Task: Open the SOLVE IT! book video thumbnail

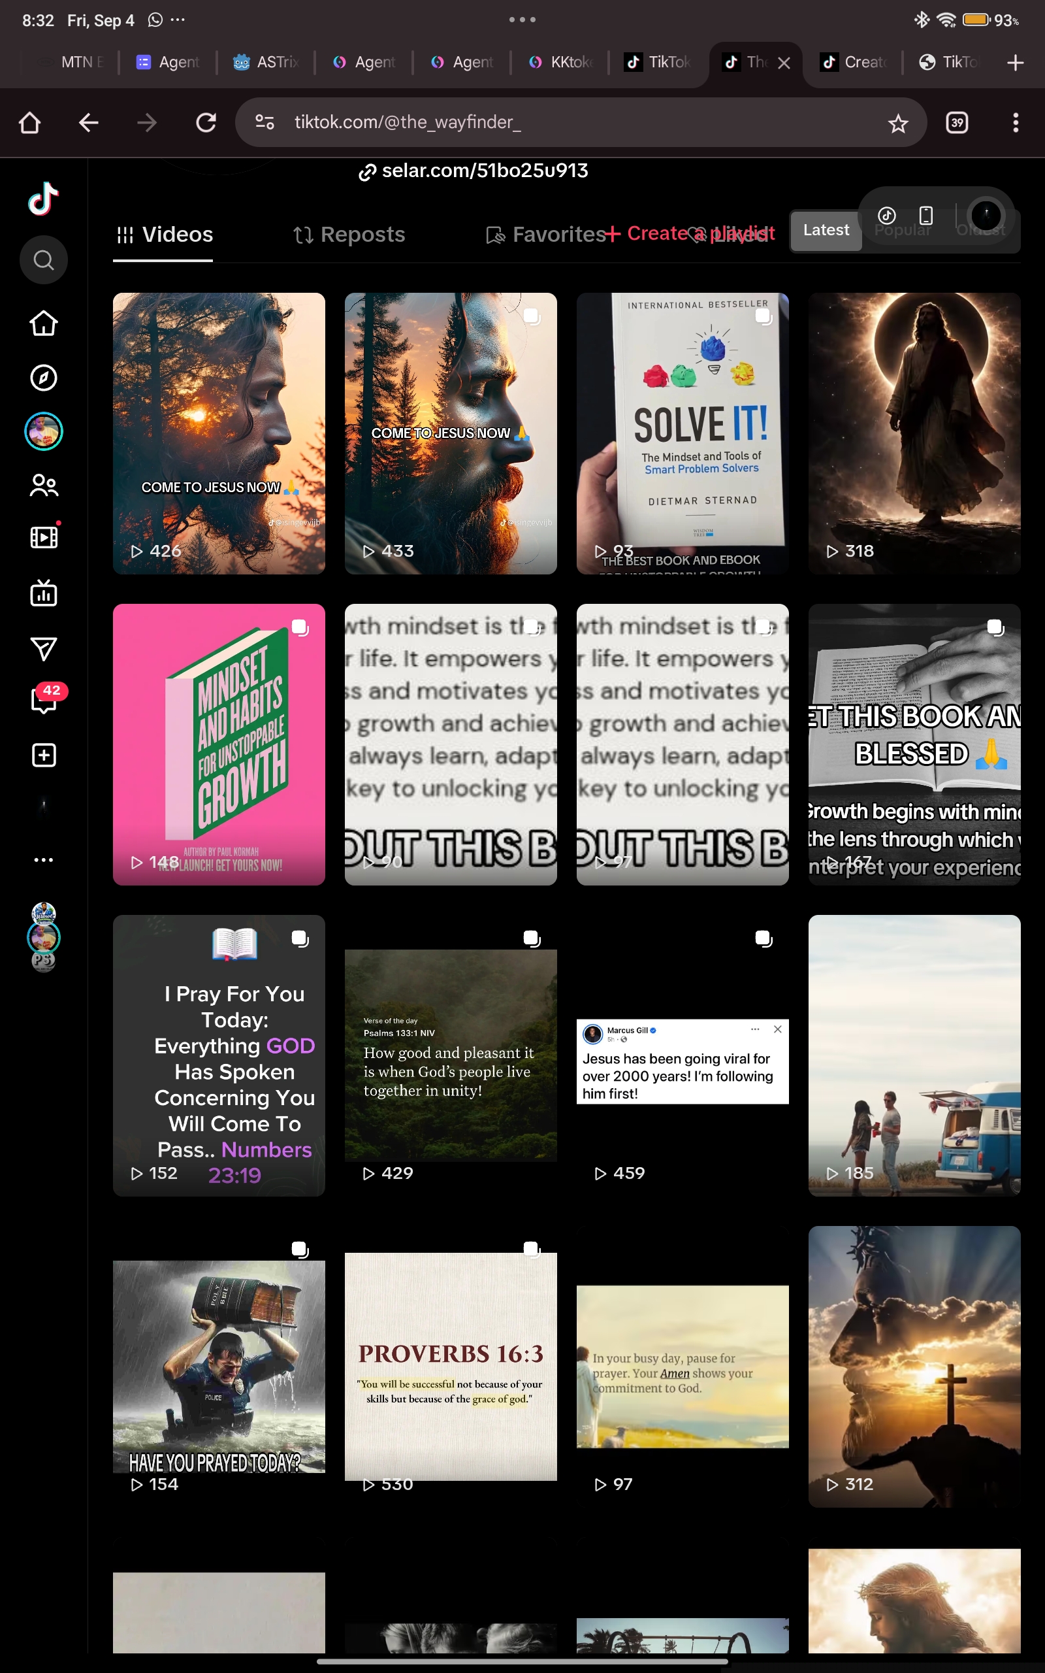Action: (x=682, y=433)
